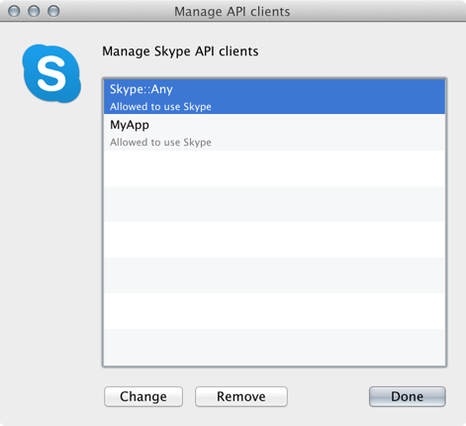The height and width of the screenshot is (426, 466).
Task: Click the 'Manage API clients' window title
Action: coord(233,12)
